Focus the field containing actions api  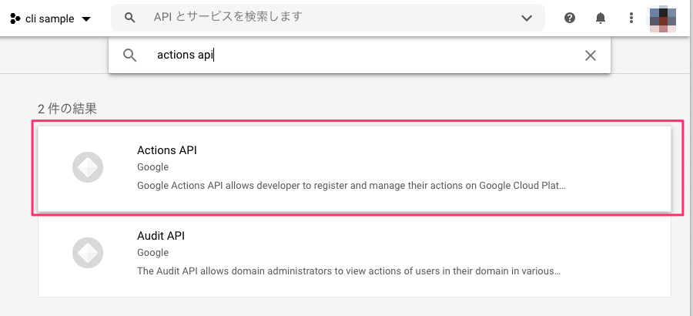[x=360, y=55]
